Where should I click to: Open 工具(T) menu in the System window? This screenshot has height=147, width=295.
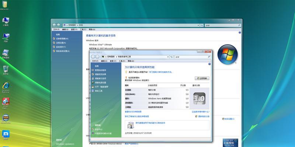click(83, 30)
